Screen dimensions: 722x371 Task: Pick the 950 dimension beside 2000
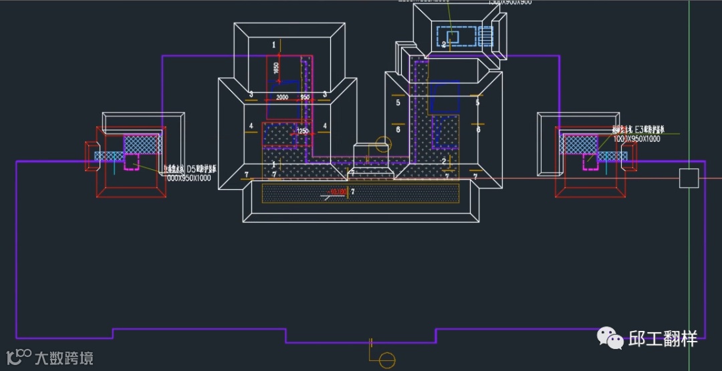coord(305,98)
